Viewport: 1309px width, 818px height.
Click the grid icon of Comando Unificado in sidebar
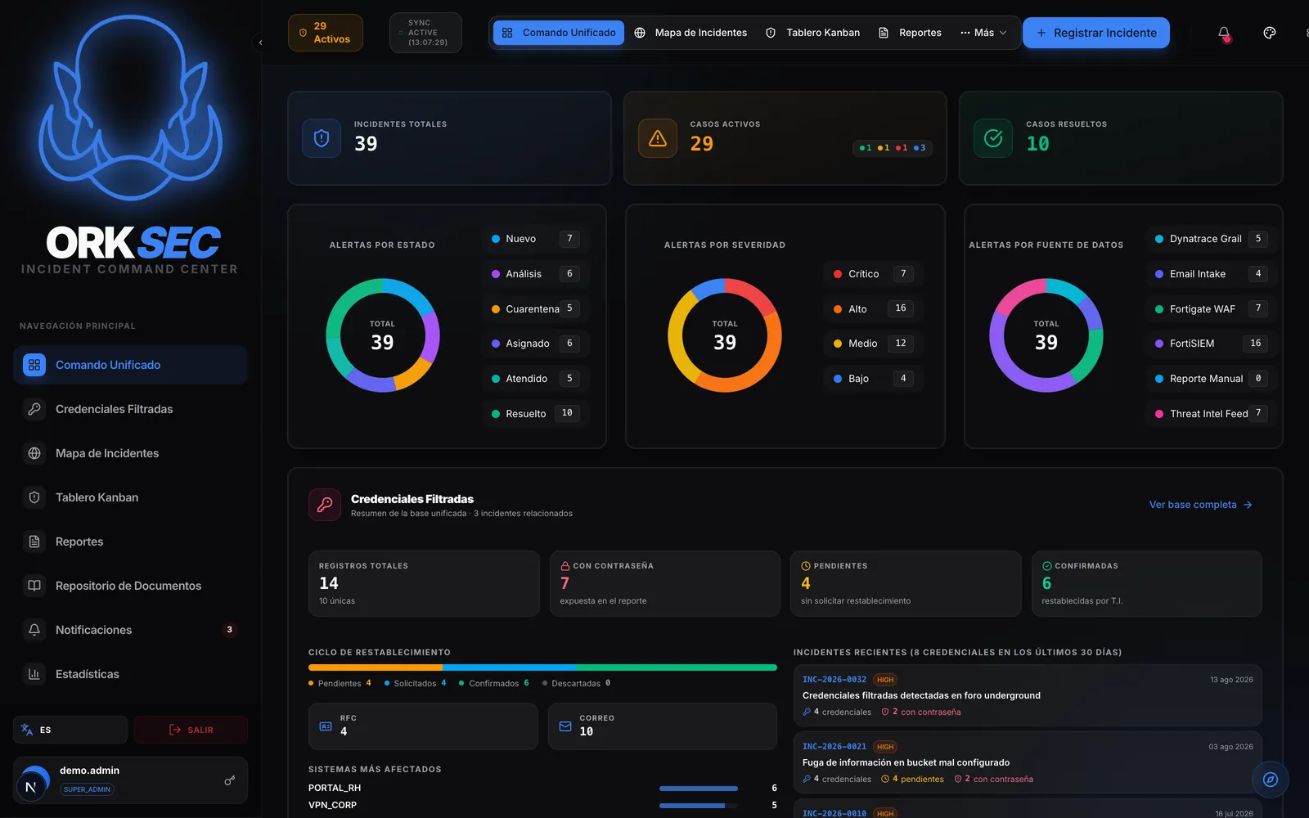[34, 365]
